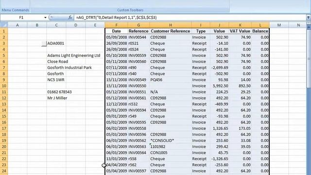Click the VAT Value header cell
This screenshot has height=175, width=311.
(240, 31)
